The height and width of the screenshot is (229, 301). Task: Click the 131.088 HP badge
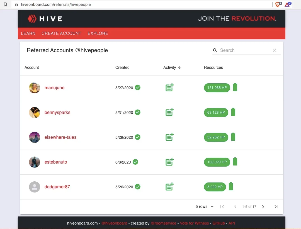[x=217, y=87]
